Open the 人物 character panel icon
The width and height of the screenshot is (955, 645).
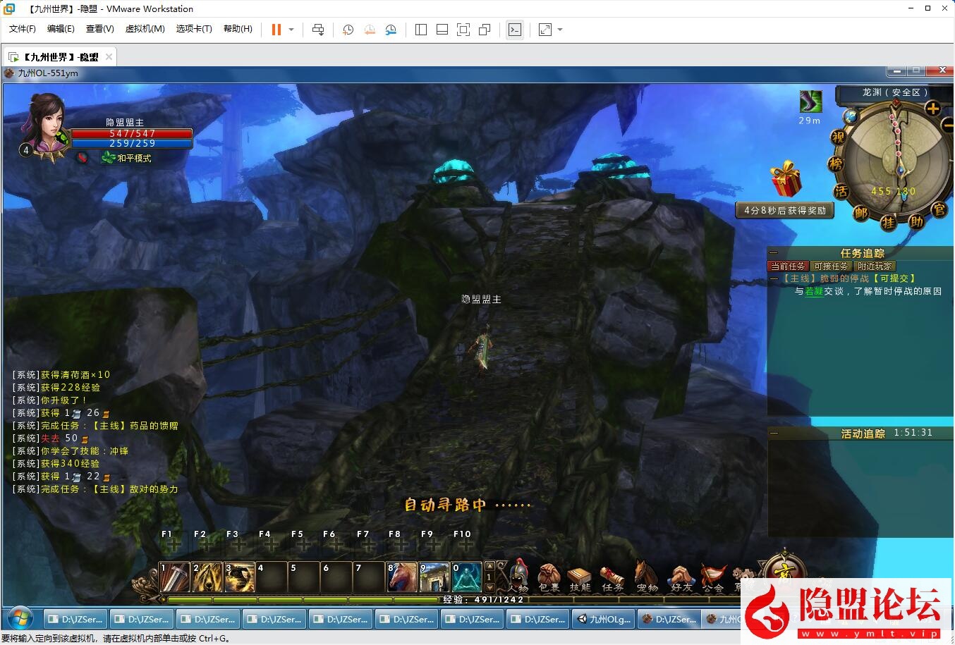point(518,575)
